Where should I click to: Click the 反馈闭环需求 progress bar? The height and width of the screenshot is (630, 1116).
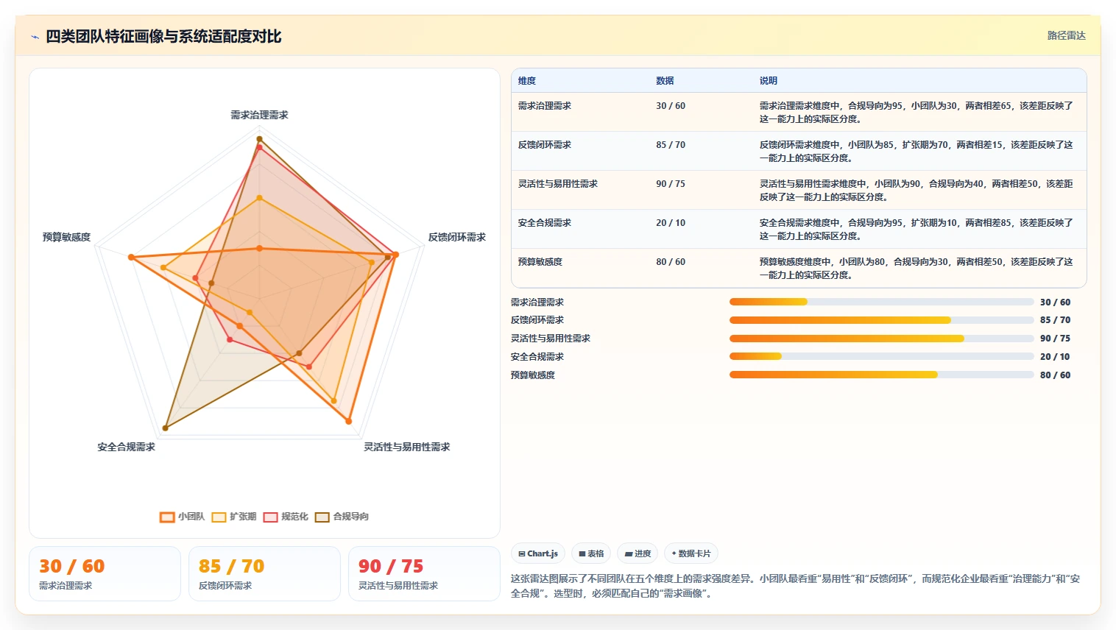881,320
